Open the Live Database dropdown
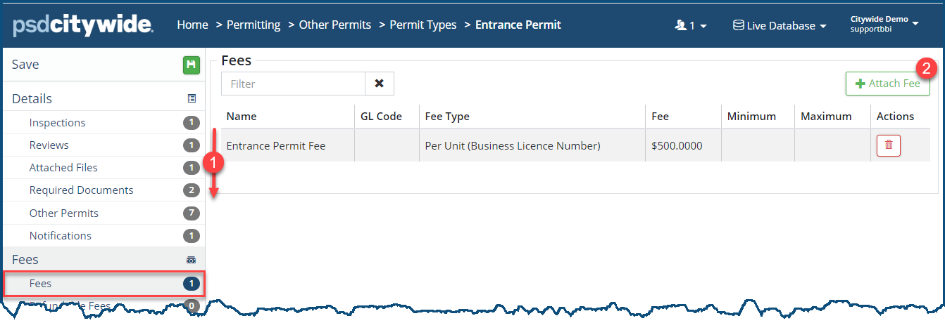 click(x=780, y=25)
